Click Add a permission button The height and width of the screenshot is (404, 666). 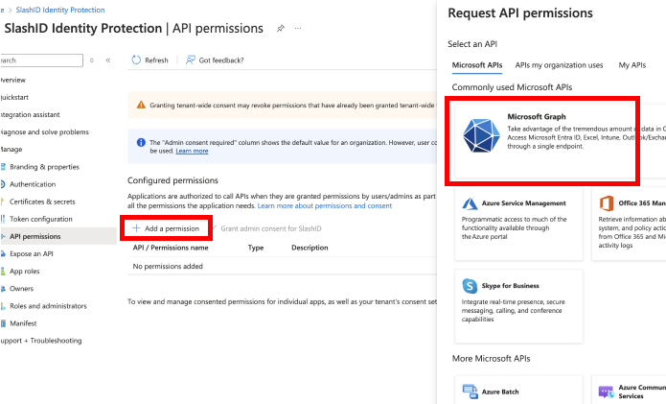point(166,228)
